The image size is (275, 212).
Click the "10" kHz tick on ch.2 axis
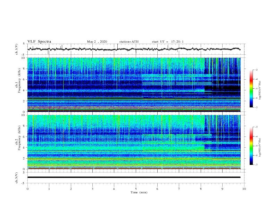pos(24,115)
